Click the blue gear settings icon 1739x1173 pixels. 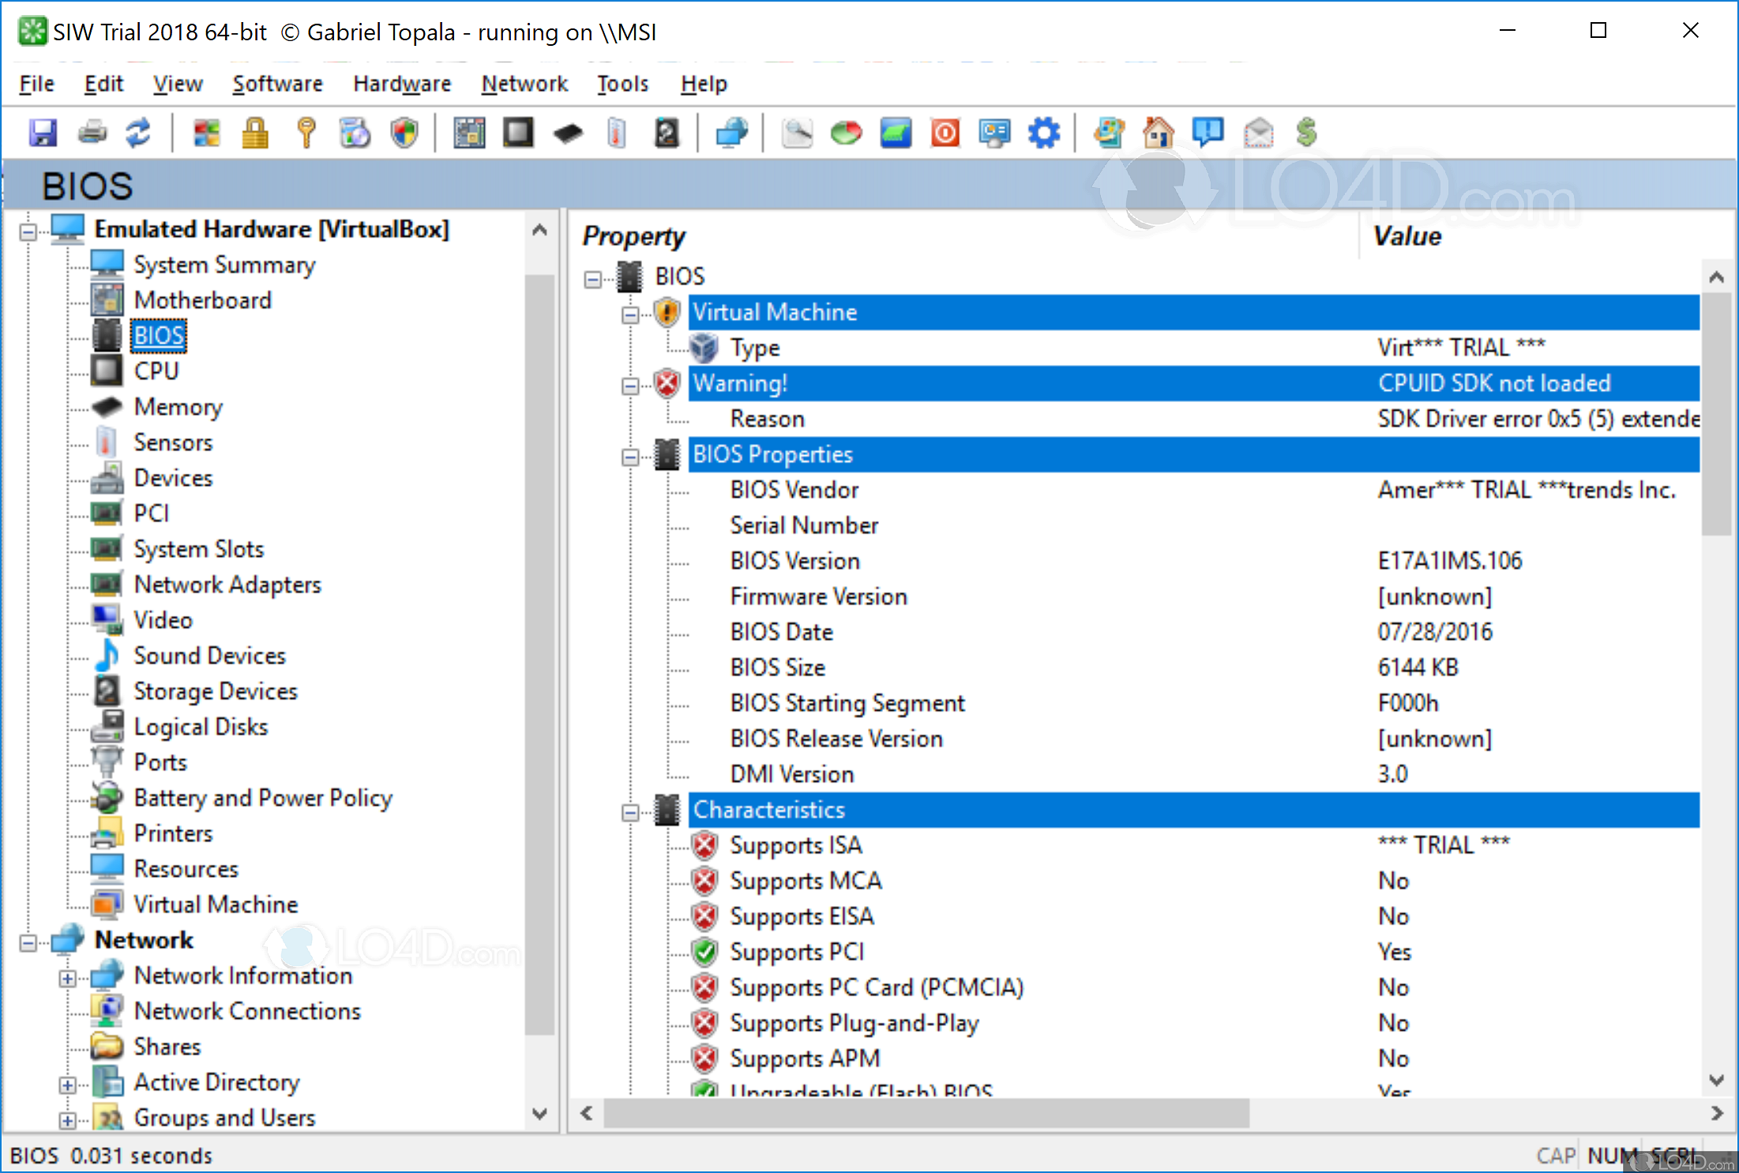[1044, 133]
